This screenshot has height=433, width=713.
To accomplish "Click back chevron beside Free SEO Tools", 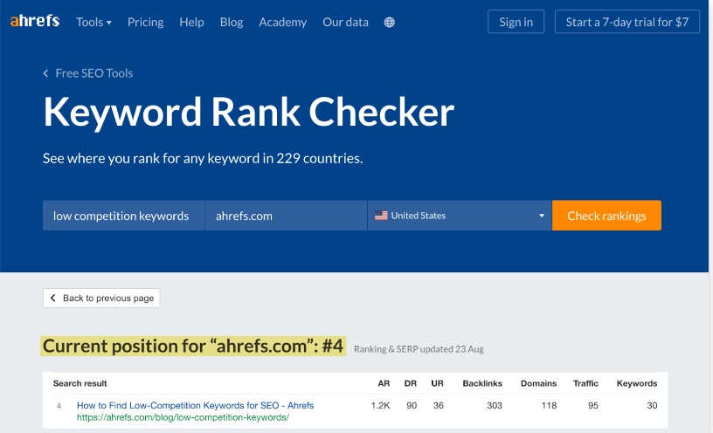I will pyautogui.click(x=45, y=73).
